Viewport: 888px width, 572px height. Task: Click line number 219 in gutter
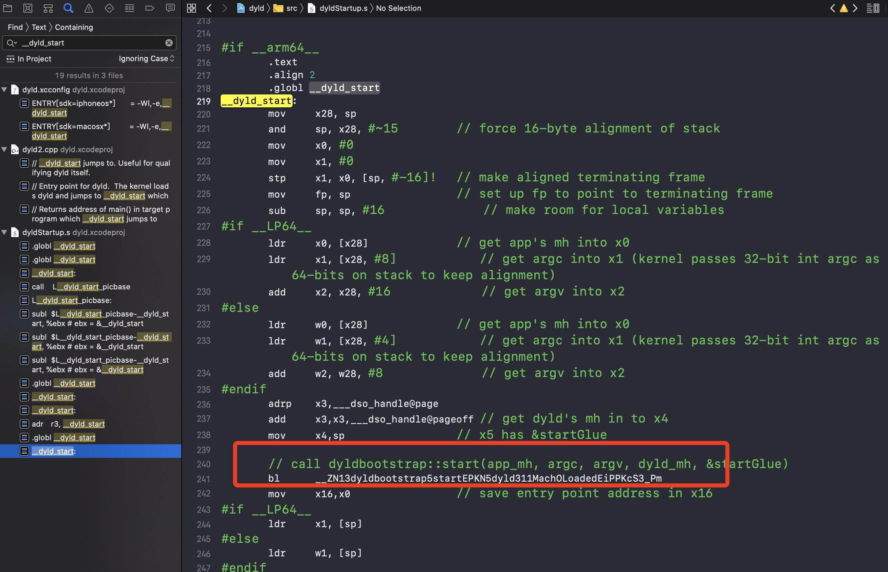click(203, 101)
